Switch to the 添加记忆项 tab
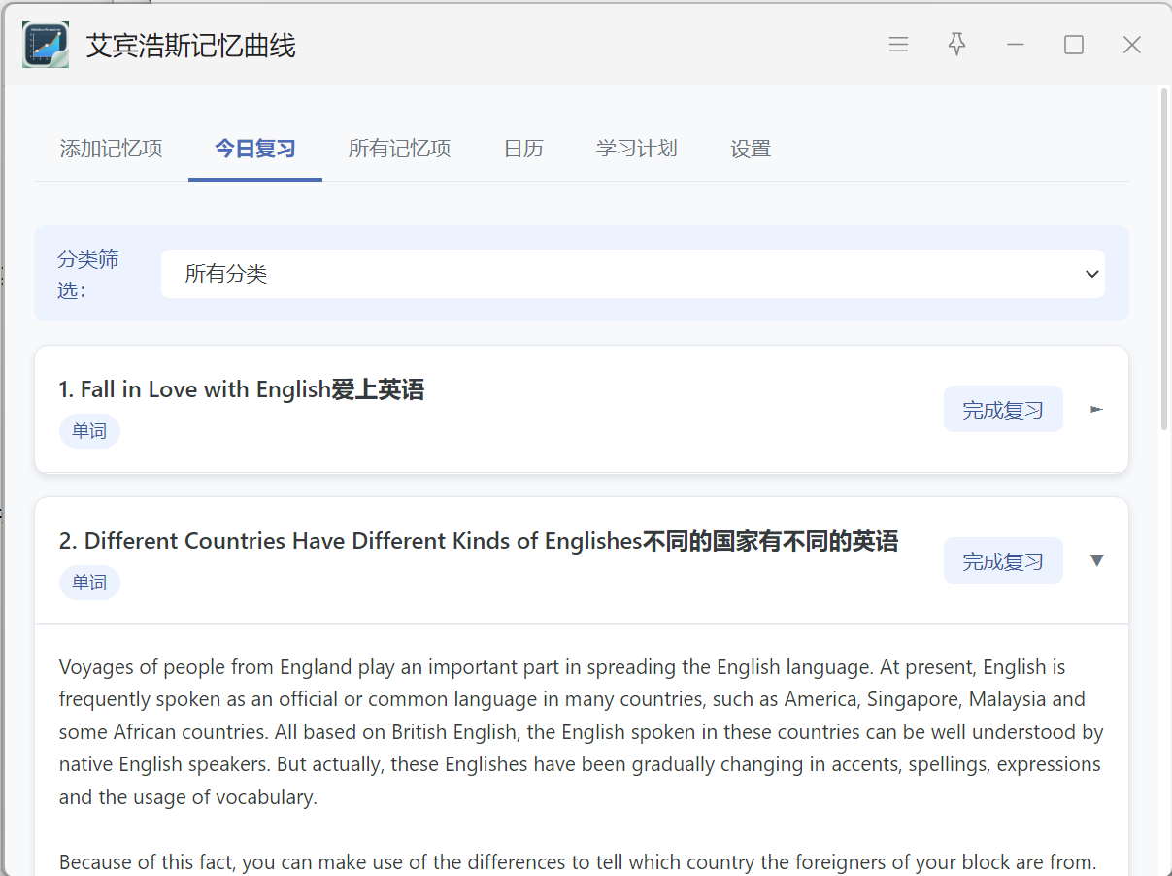 (x=111, y=149)
